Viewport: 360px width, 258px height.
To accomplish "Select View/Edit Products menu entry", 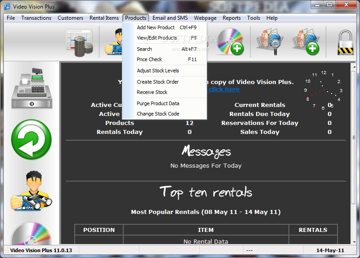I will [x=165, y=38].
